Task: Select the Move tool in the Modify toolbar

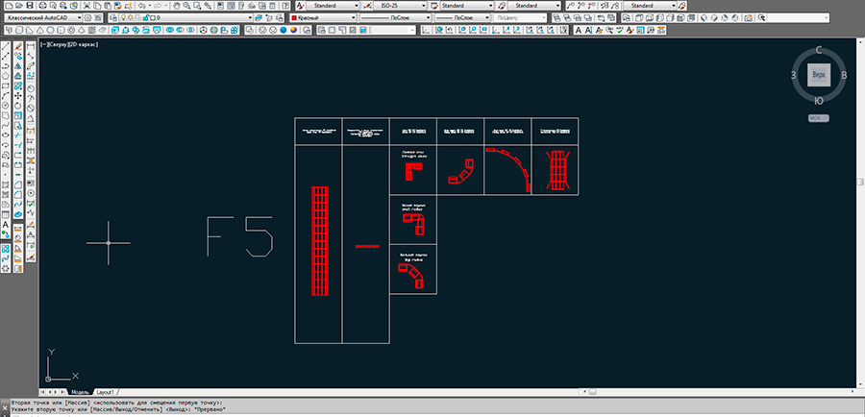Action: pos(18,95)
